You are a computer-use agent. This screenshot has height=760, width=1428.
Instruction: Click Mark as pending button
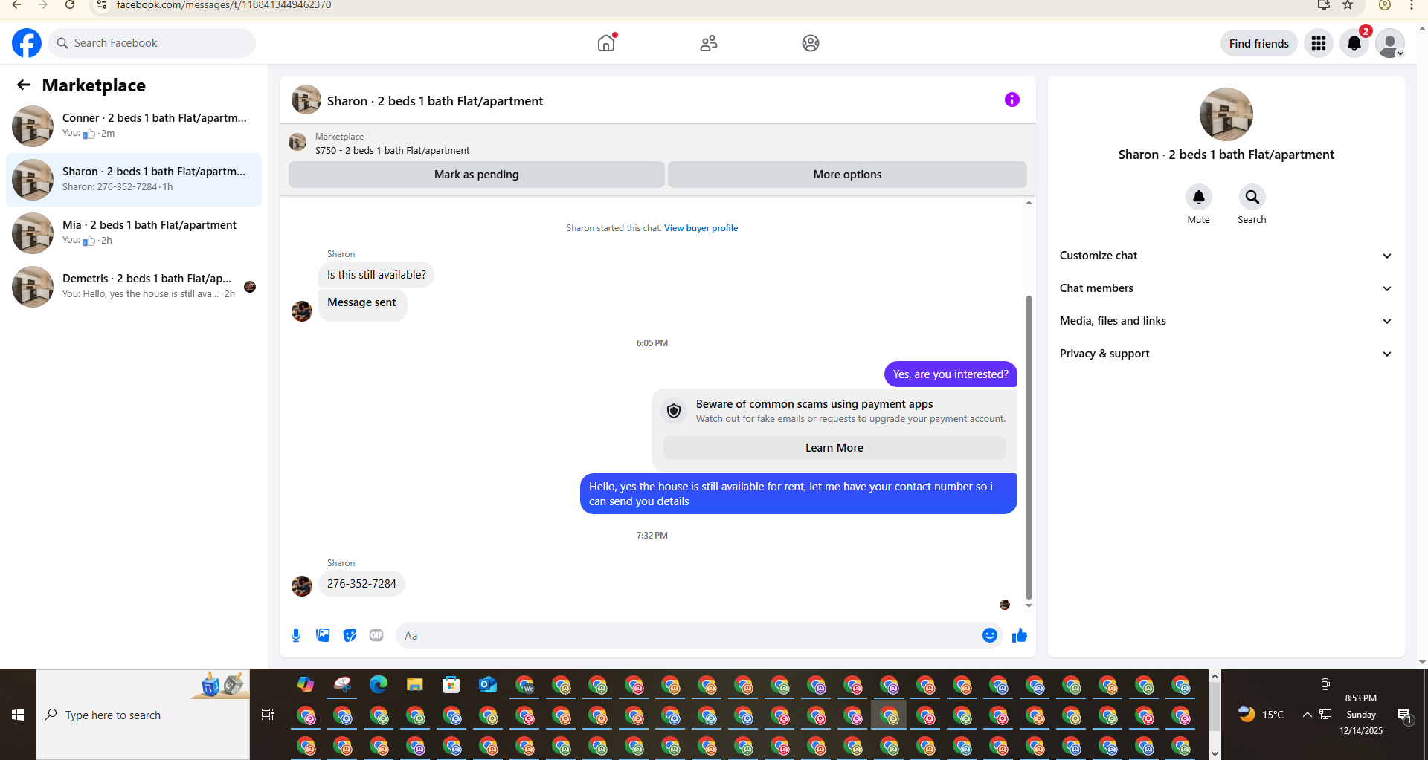476,175
